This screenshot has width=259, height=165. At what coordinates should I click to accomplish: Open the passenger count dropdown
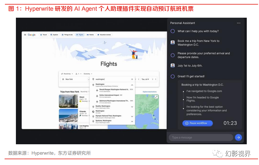coord(79,74)
